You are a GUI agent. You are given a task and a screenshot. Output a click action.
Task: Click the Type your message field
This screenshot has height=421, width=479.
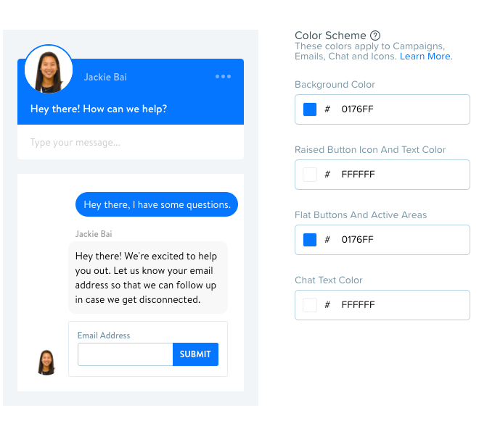[x=131, y=143]
